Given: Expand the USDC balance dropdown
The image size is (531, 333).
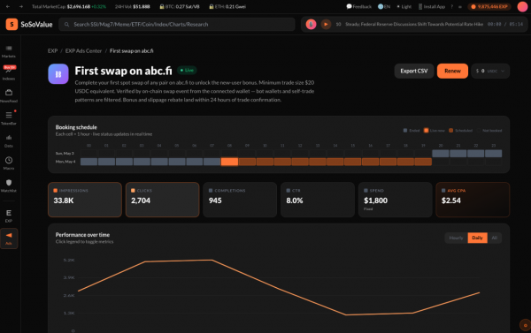Looking at the screenshot, I should [x=490, y=71].
